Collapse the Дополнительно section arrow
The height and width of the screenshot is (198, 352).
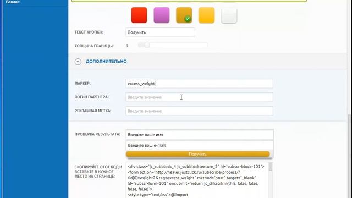(78, 62)
